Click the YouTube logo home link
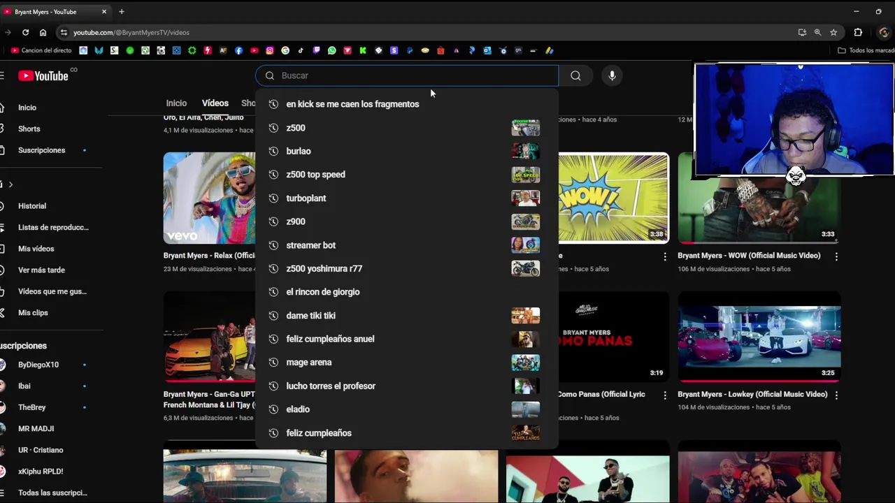The height and width of the screenshot is (503, 895). (43, 75)
